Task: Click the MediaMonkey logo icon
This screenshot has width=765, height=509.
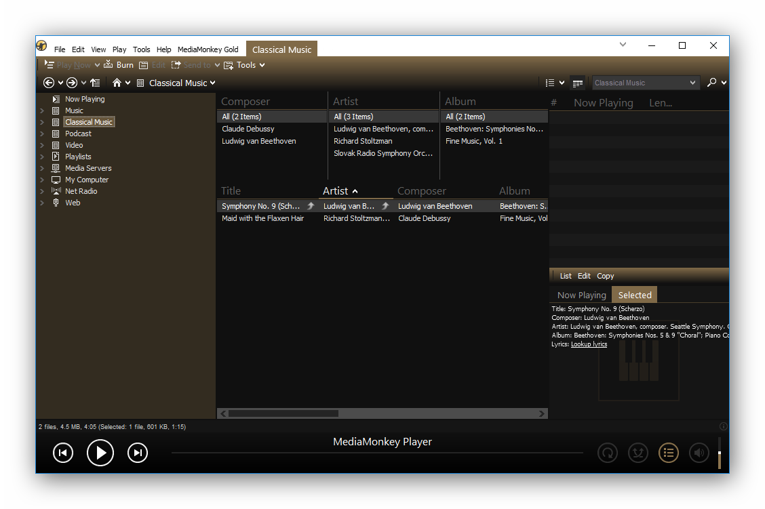Action: tap(41, 46)
